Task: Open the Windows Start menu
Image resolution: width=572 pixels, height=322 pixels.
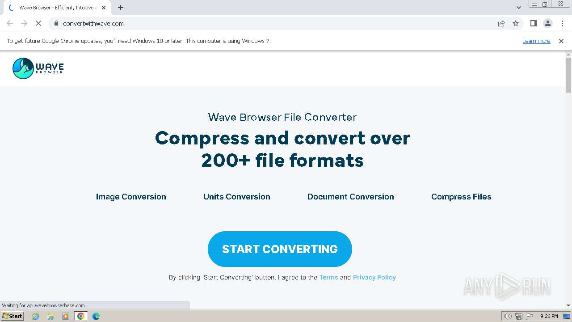Action: click(13, 316)
